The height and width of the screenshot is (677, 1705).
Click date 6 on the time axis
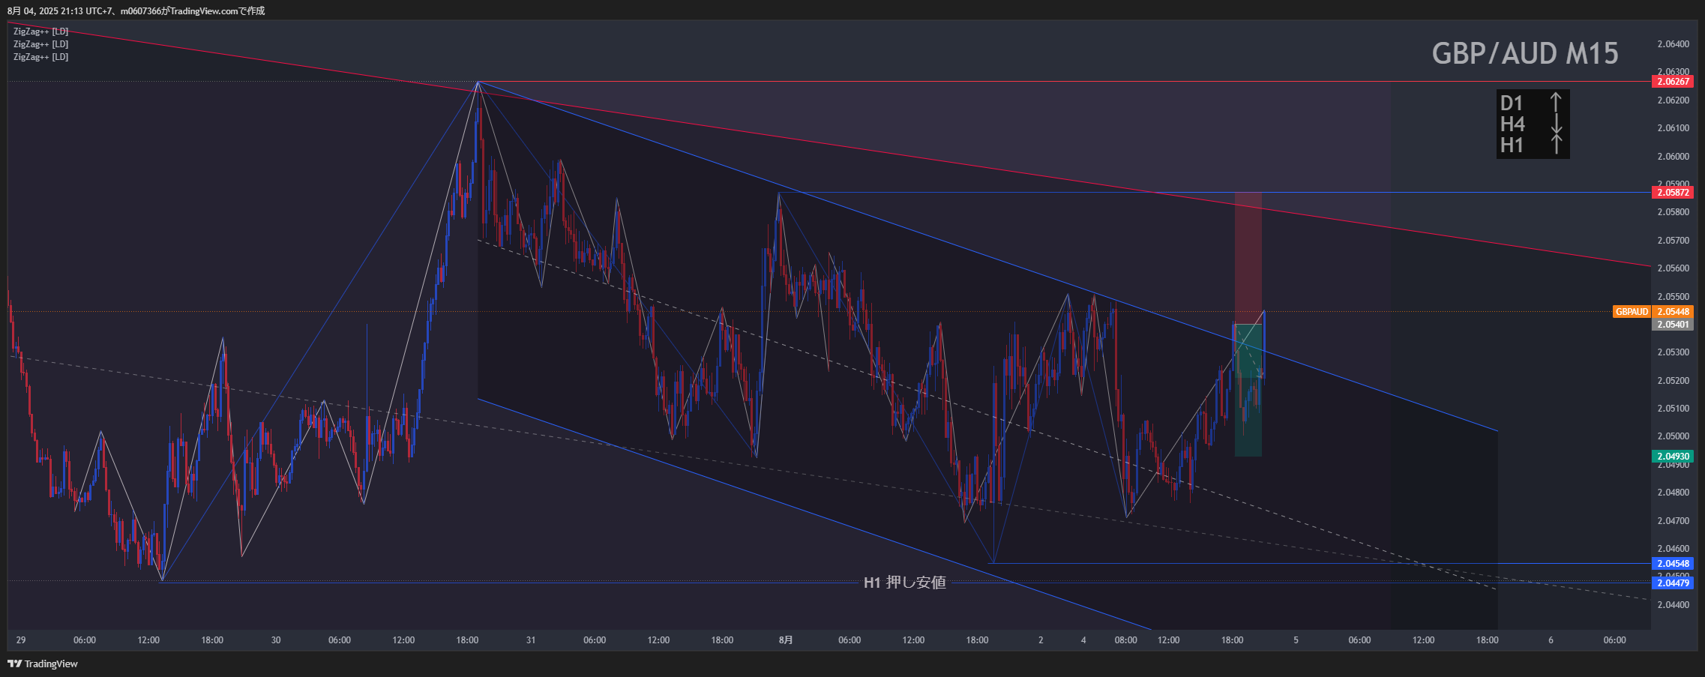(1551, 640)
